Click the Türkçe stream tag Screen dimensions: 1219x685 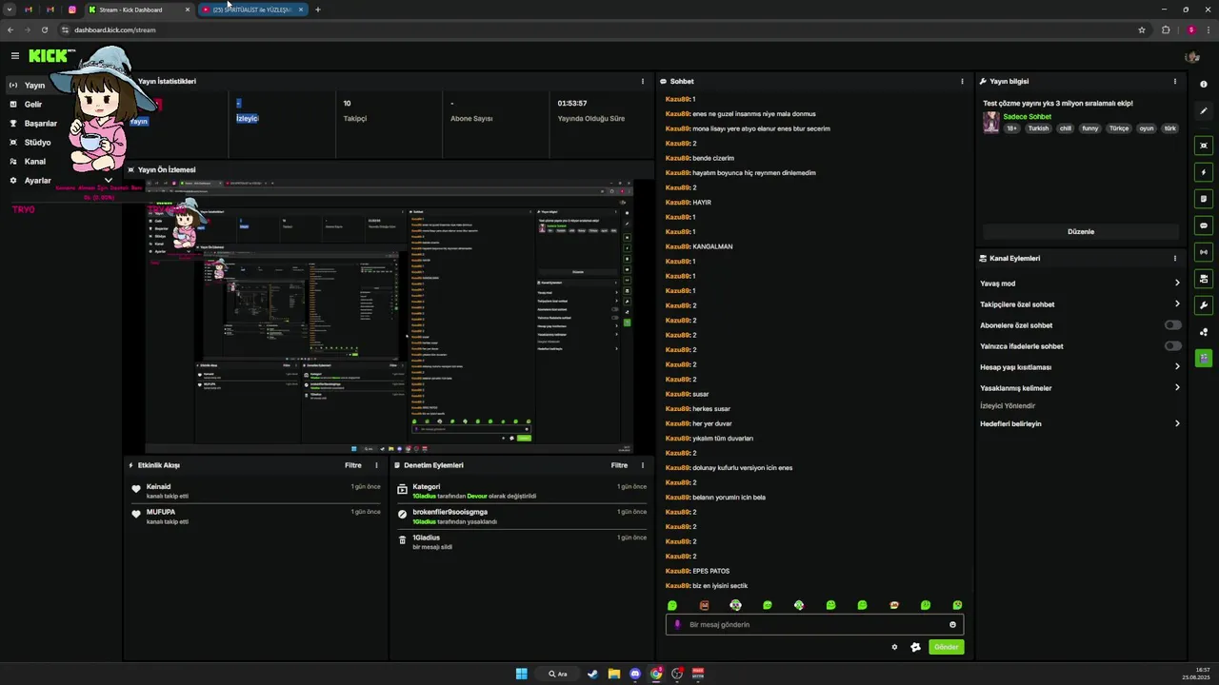click(1118, 128)
